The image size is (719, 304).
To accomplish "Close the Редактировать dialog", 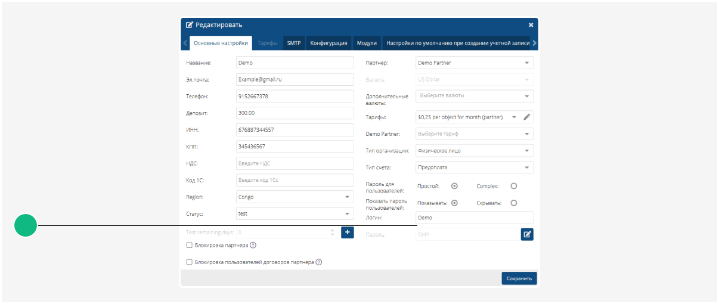I will 531,25.
